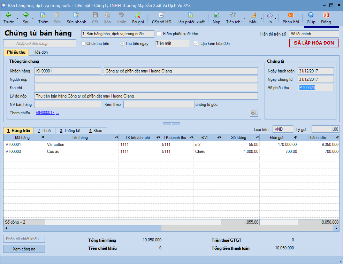The image size is (343, 264).
Task: Click the Trước (previous) arrow icon
Action: 8,15
